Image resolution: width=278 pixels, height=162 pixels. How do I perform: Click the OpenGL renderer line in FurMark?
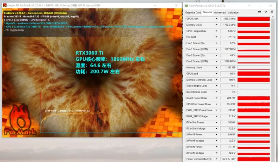pyautogui.click(x=36, y=23)
